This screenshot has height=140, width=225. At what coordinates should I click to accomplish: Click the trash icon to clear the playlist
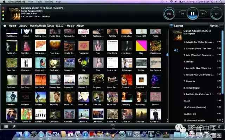click(219, 126)
